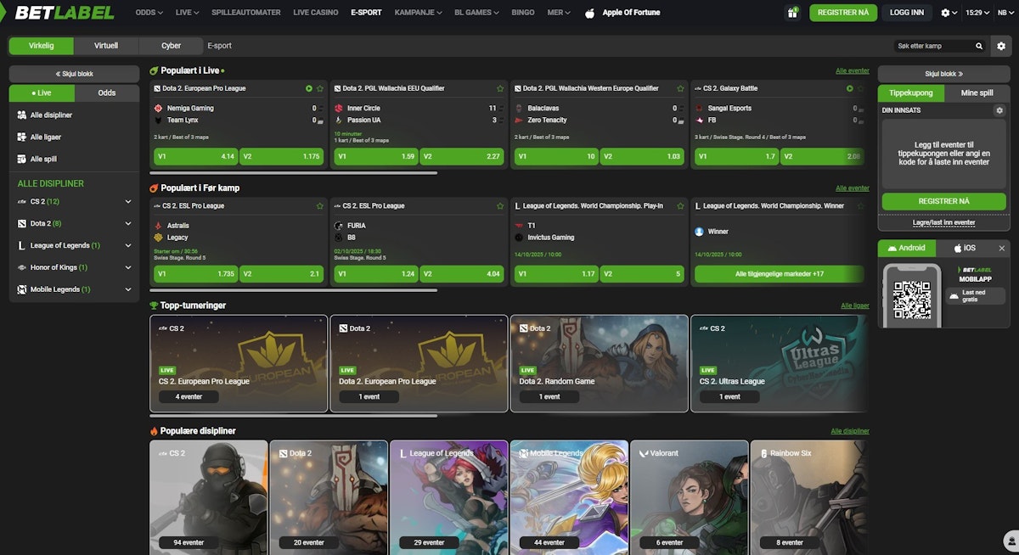Click the LOGG INN button

907,13
